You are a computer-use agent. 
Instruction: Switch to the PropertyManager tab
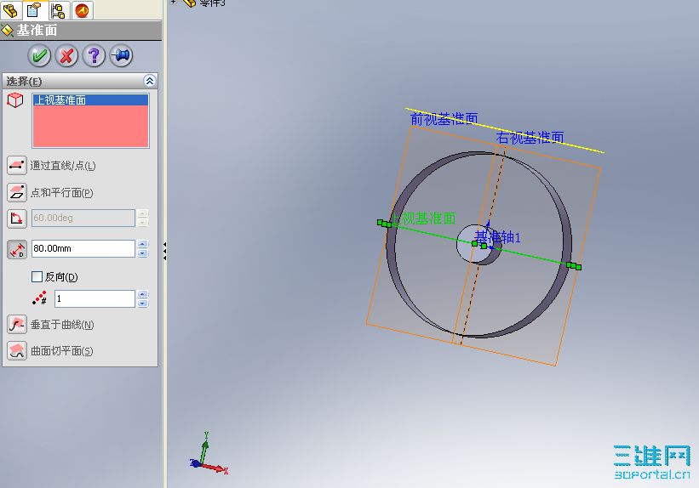34,10
